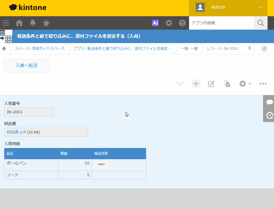Screen dimensions: 274x209
Task: Return to 一覧 list view link
Action: pos(194,48)
